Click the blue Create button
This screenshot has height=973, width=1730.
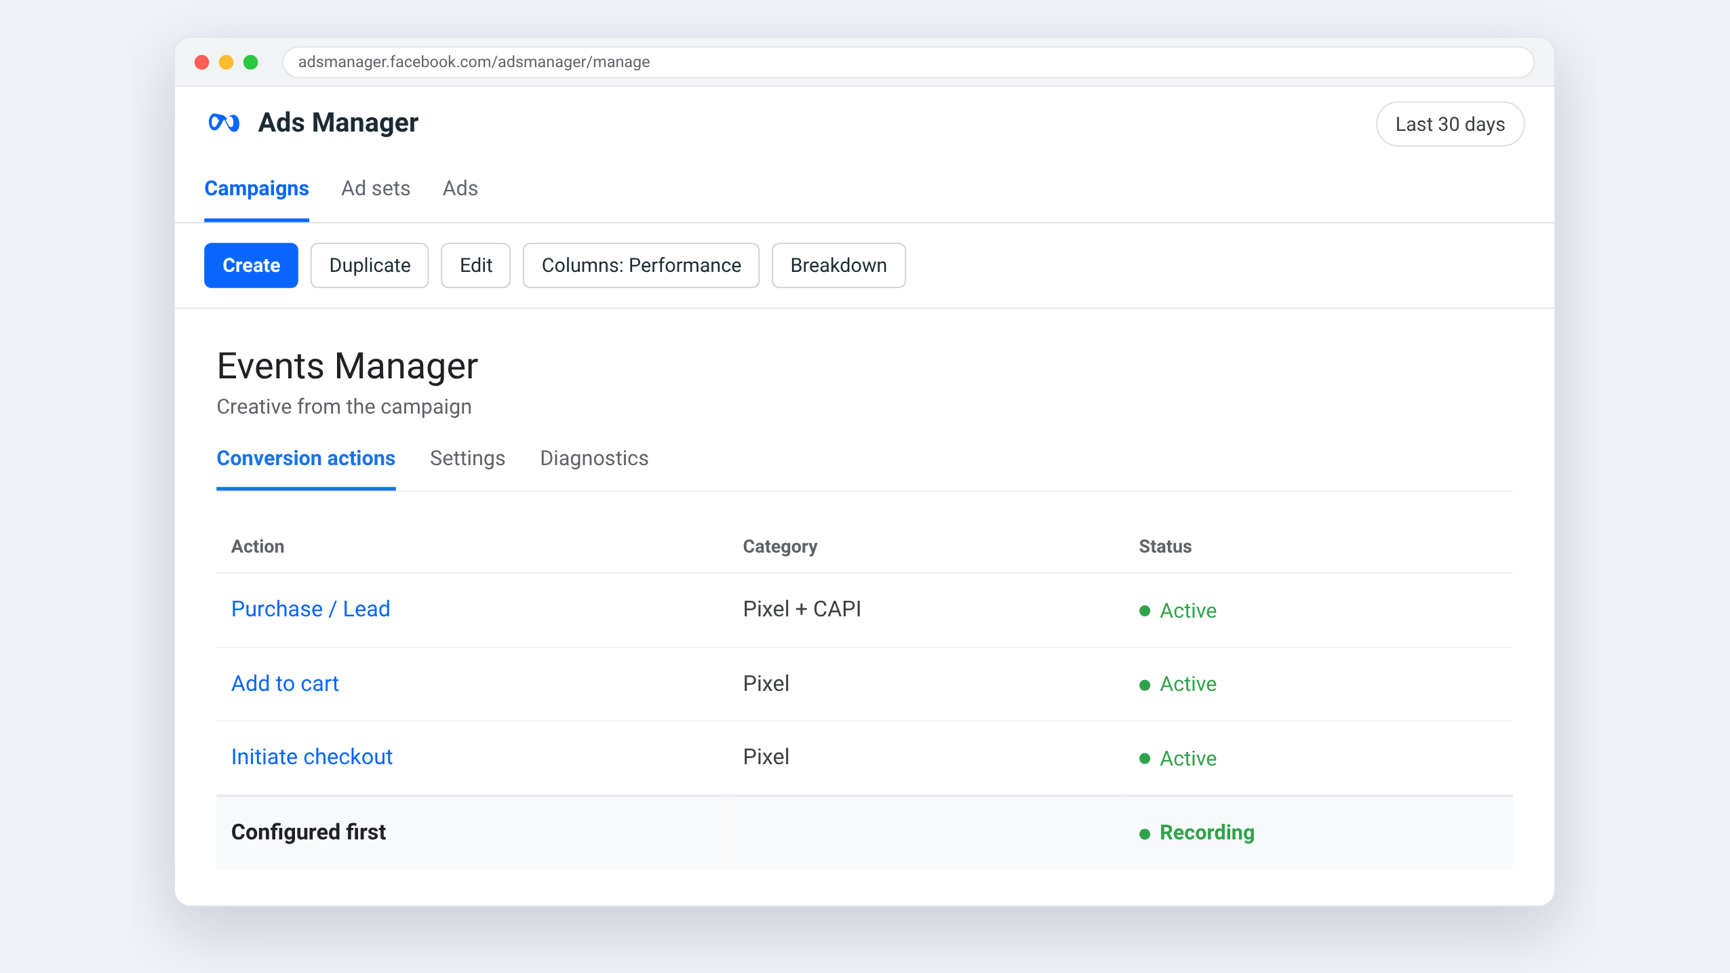pyautogui.click(x=251, y=265)
